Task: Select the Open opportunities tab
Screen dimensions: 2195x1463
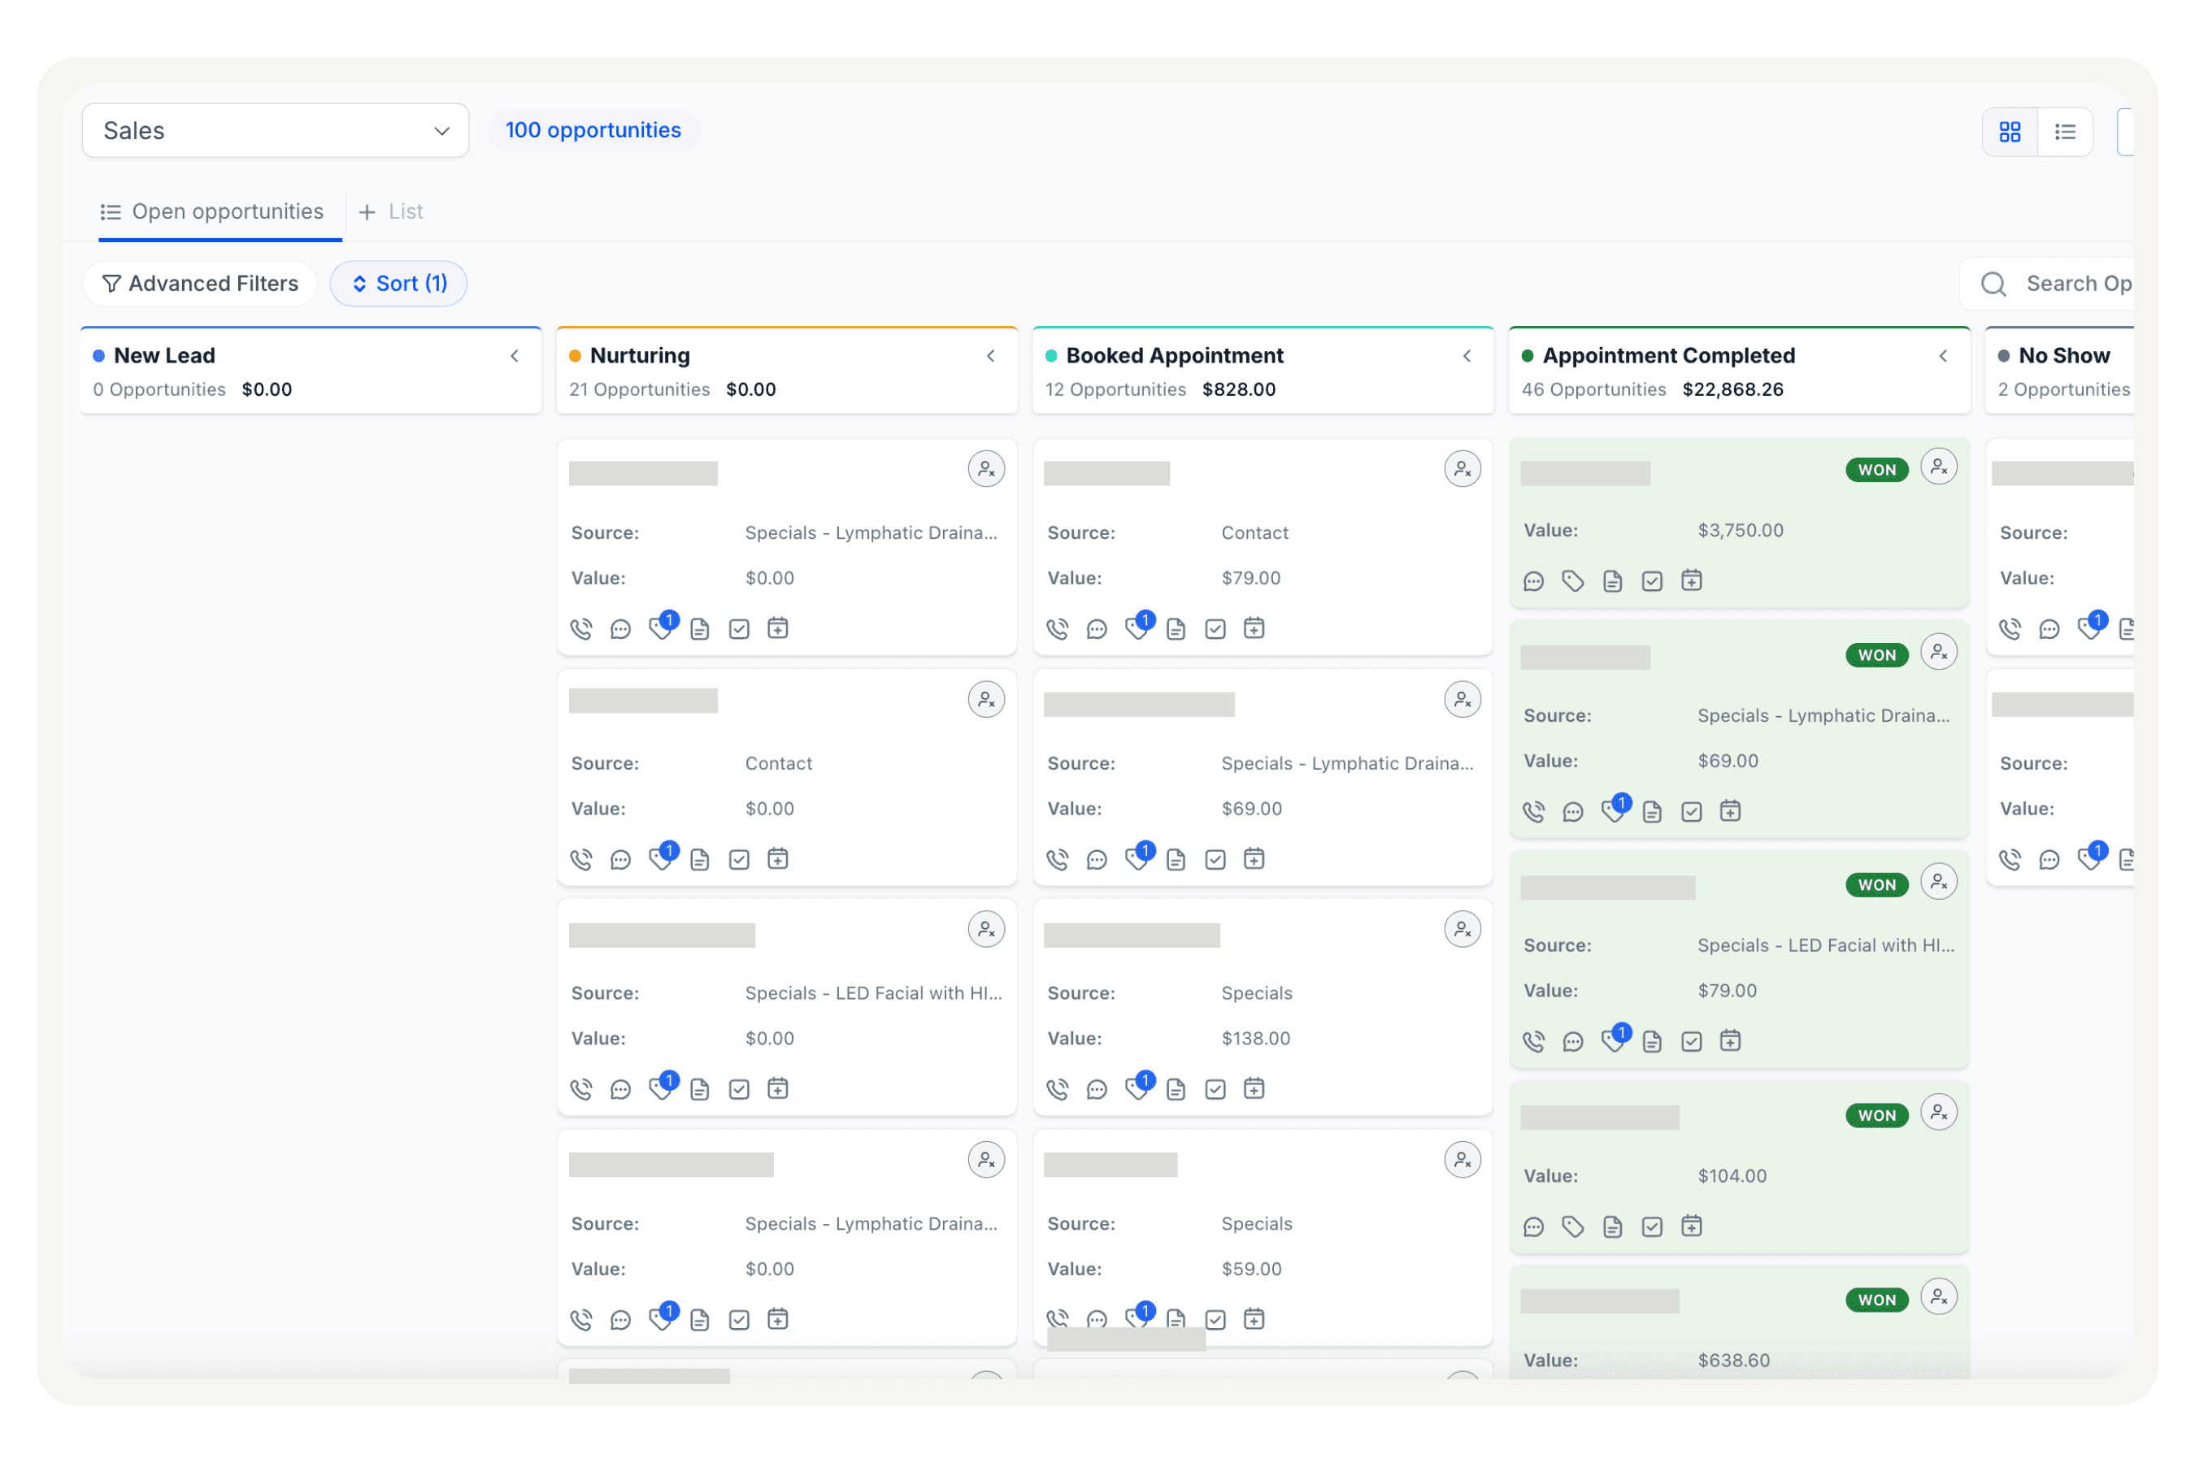Action: pyautogui.click(x=213, y=212)
